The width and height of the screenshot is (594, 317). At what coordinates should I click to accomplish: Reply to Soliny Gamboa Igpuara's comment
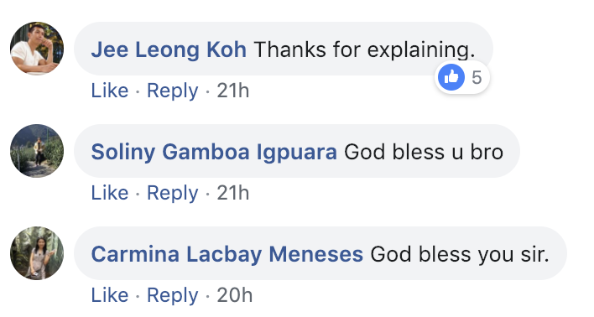pyautogui.click(x=172, y=194)
